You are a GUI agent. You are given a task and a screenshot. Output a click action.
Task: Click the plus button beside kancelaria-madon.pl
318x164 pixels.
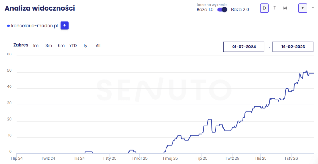click(x=64, y=25)
